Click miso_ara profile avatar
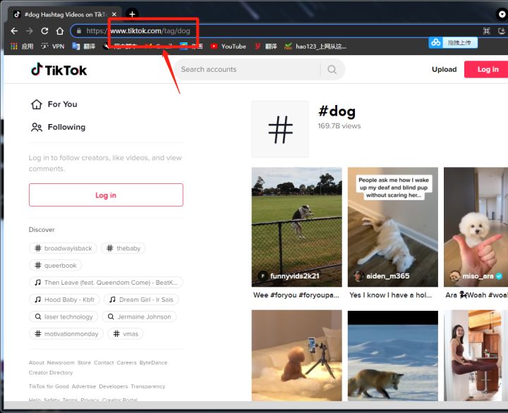The image size is (508, 413). pos(454,276)
